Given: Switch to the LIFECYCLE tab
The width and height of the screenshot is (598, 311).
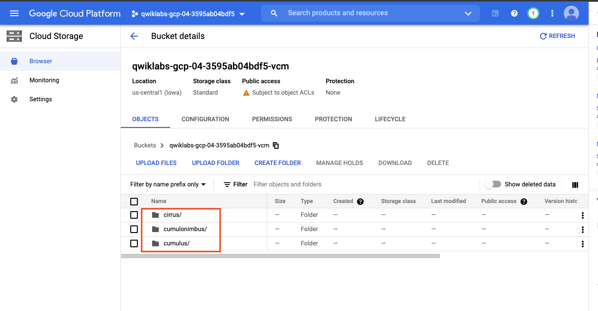Looking at the screenshot, I should pos(390,119).
